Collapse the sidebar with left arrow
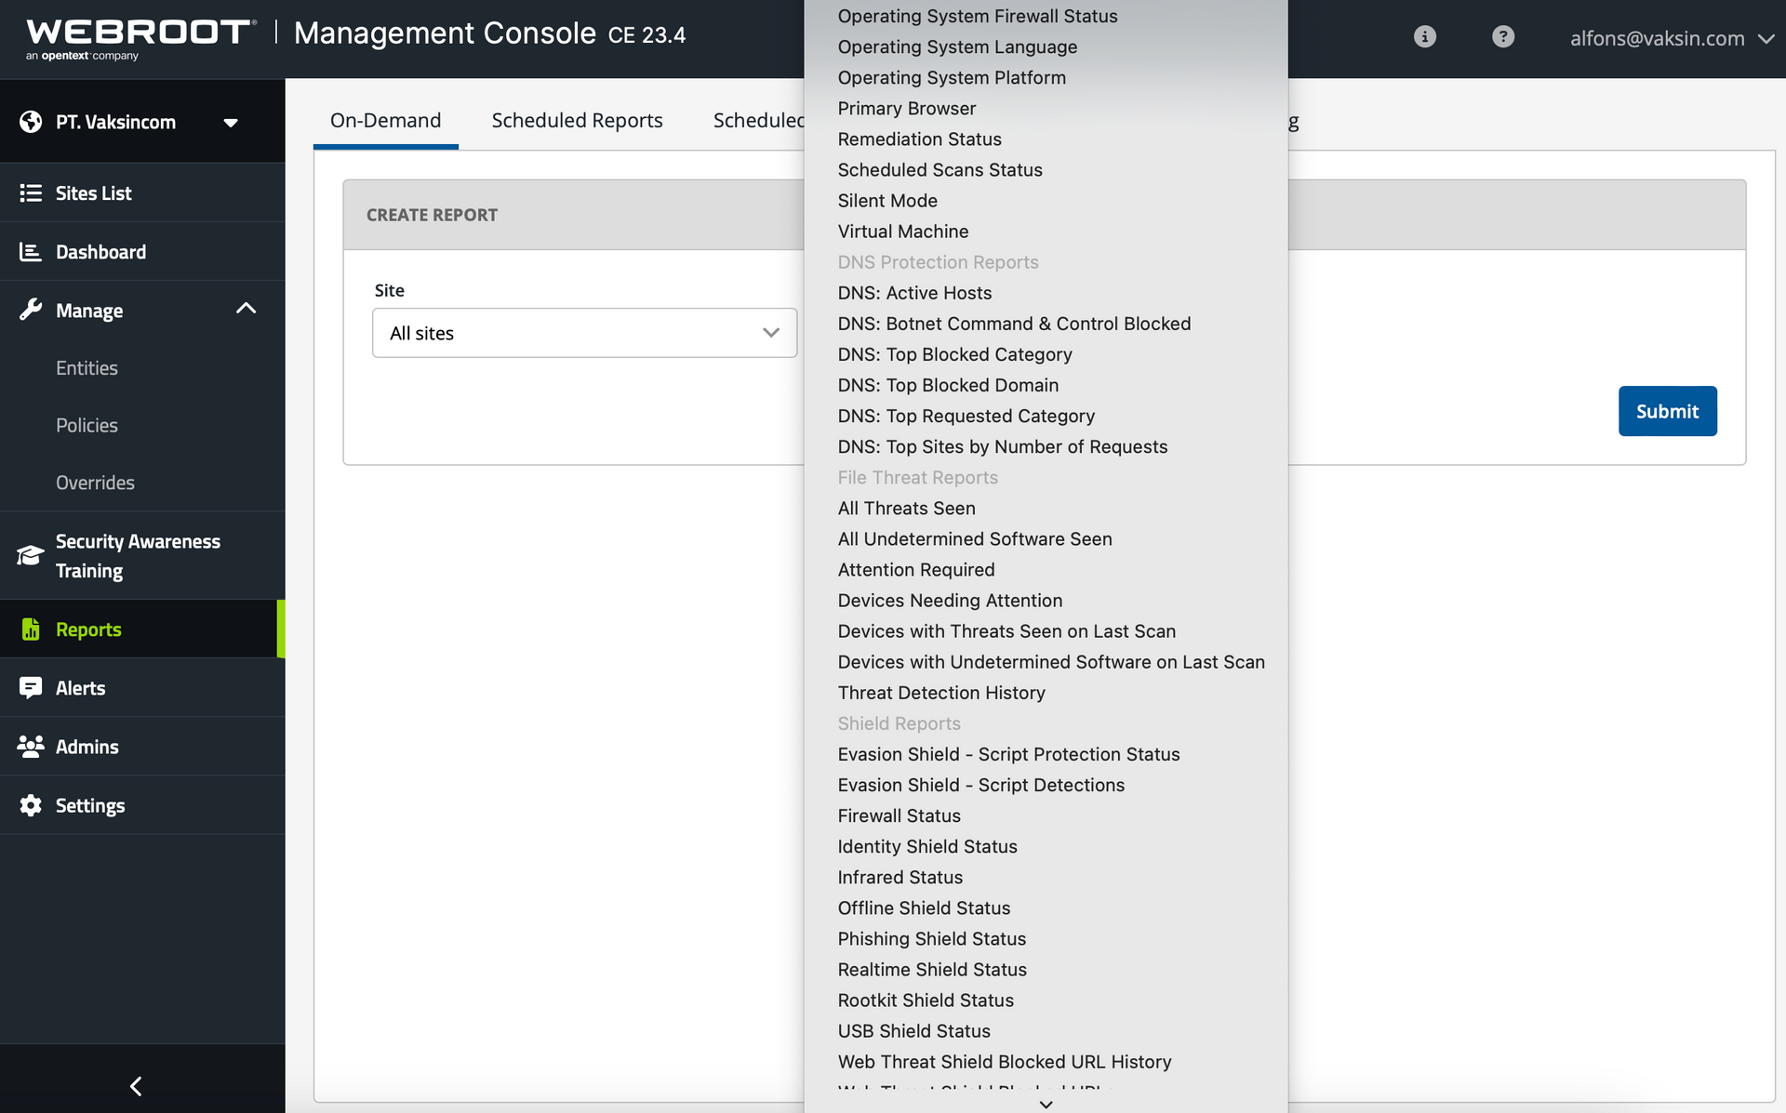 136,1085
